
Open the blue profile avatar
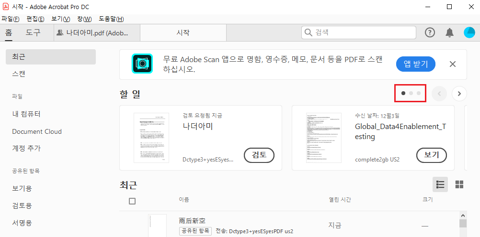tap(469, 32)
